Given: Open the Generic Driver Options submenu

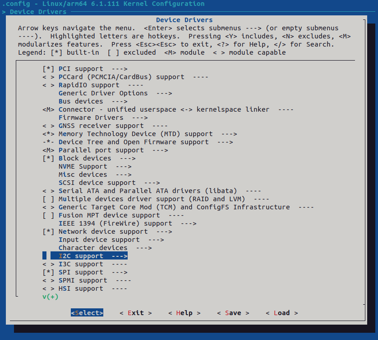Looking at the screenshot, I should (115, 93).
